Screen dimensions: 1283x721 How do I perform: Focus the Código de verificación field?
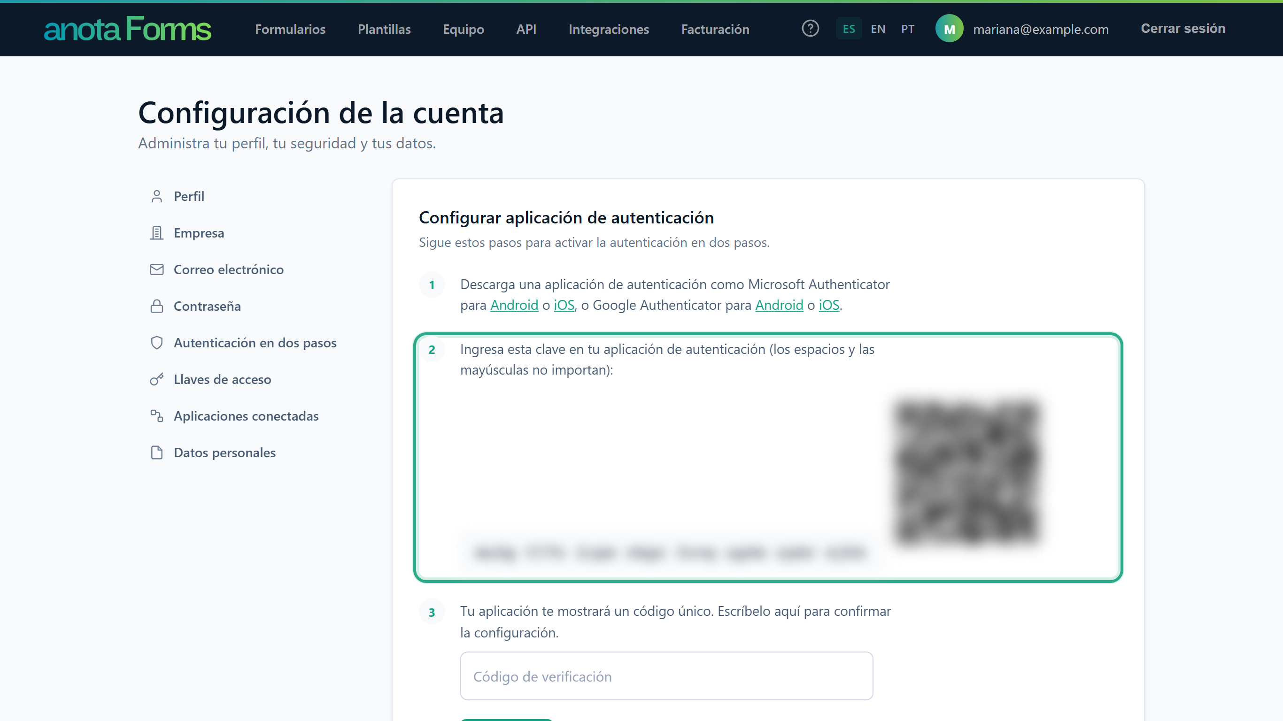[x=666, y=676]
